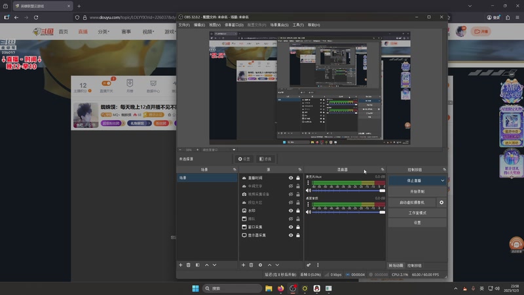This screenshot has width=524, height=295.
Task: Click the 工作室模式 button
Action: (x=417, y=212)
